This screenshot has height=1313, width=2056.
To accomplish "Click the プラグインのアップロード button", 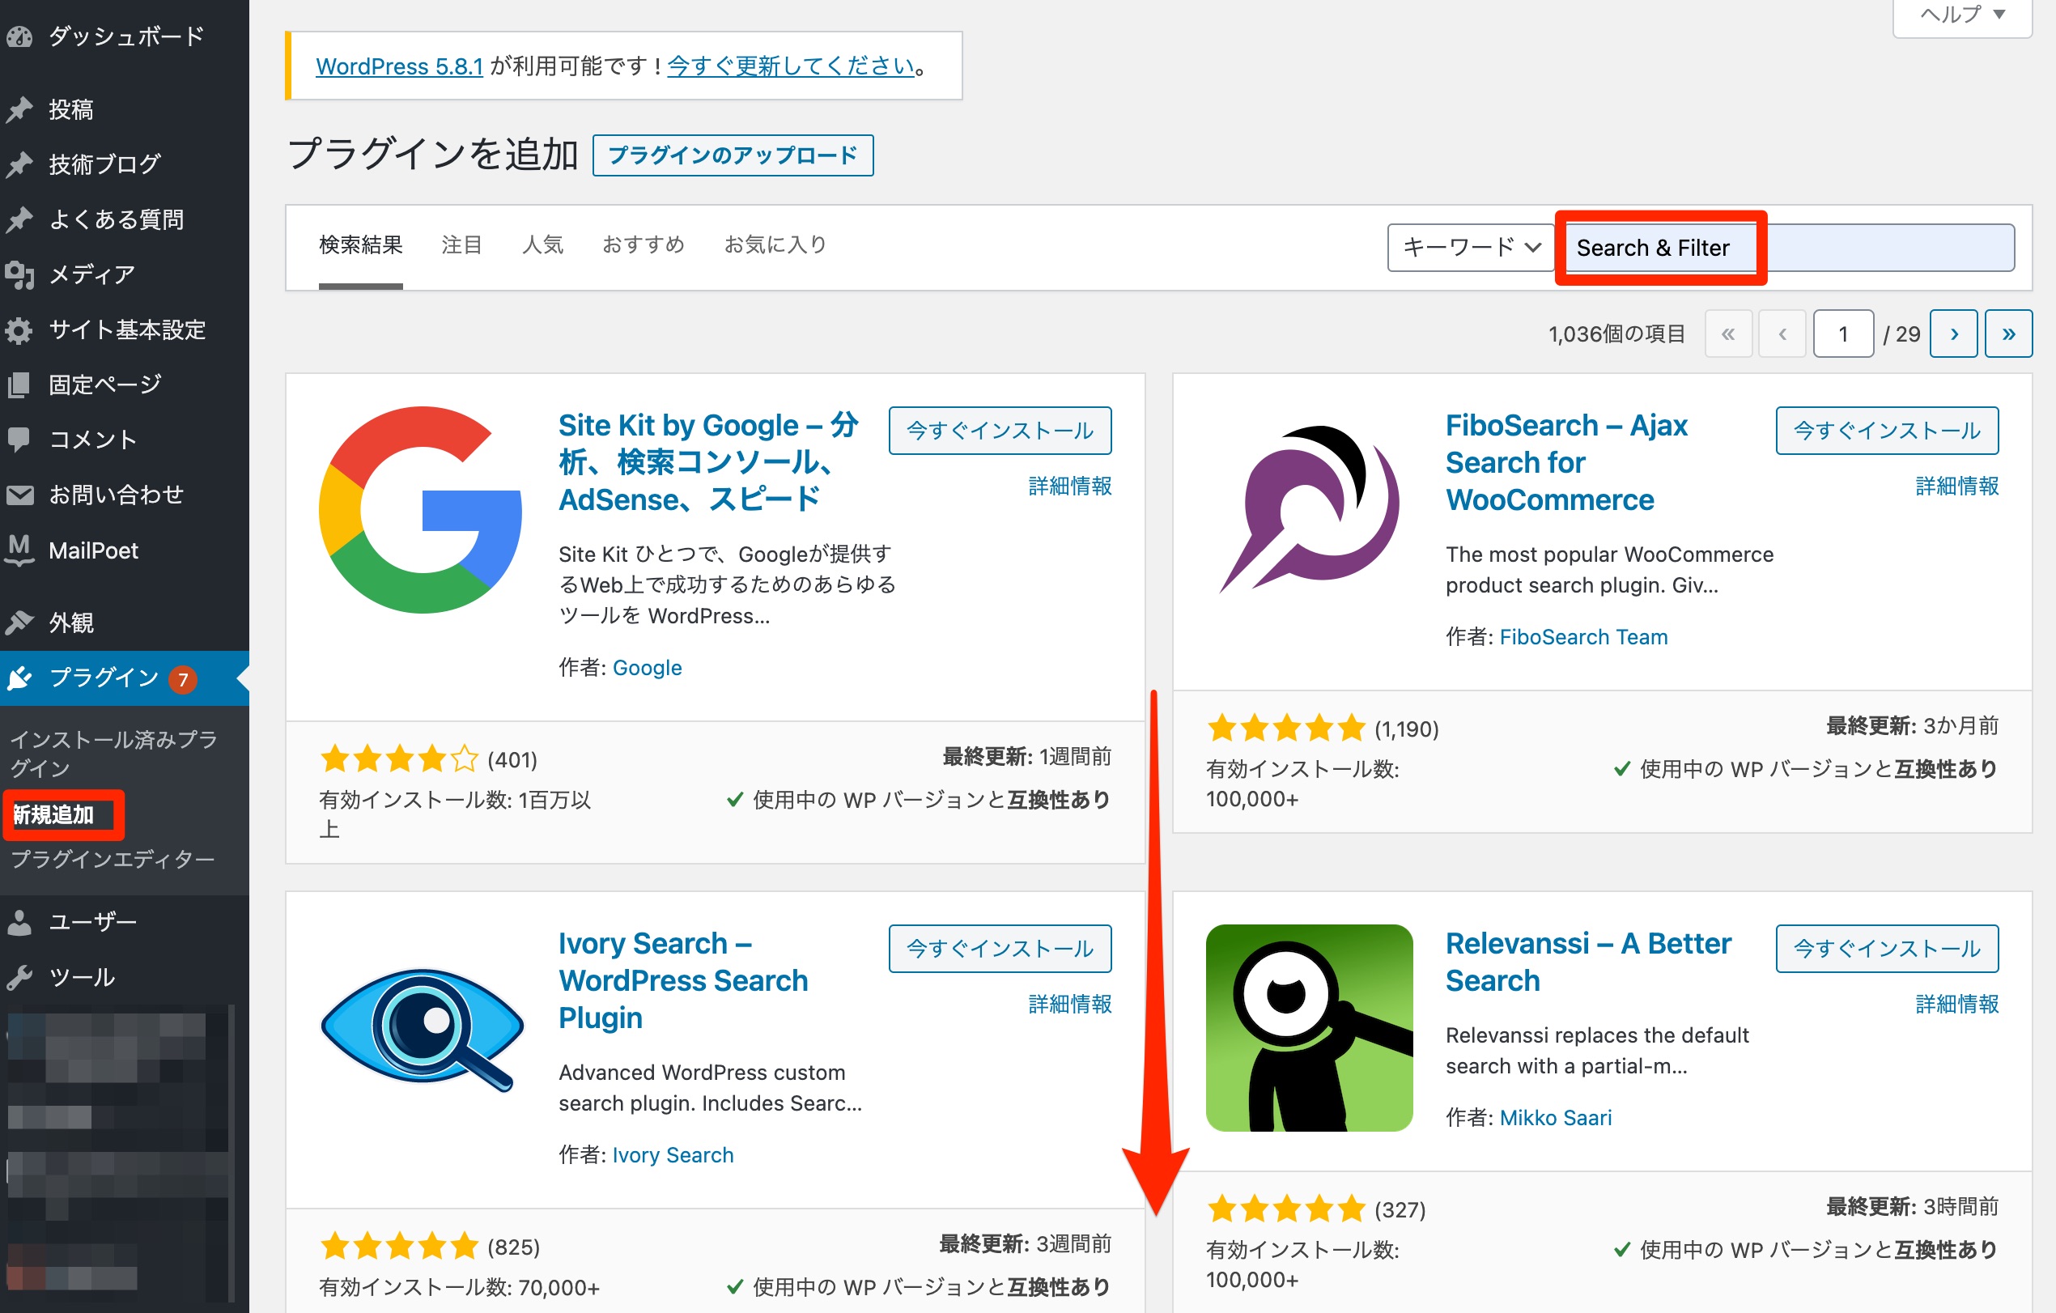I will tap(733, 155).
